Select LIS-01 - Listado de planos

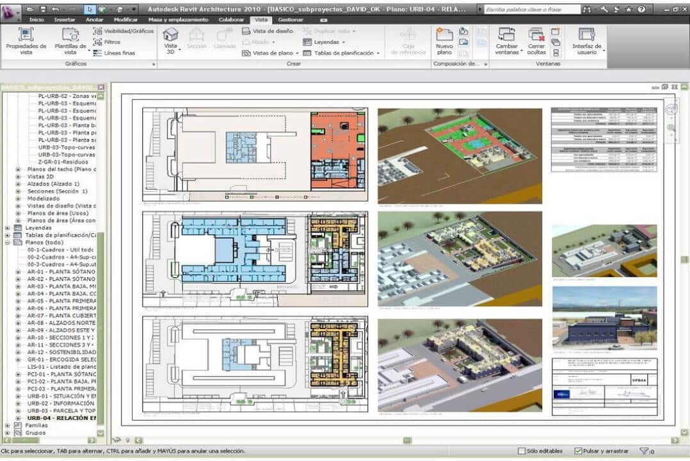point(61,368)
